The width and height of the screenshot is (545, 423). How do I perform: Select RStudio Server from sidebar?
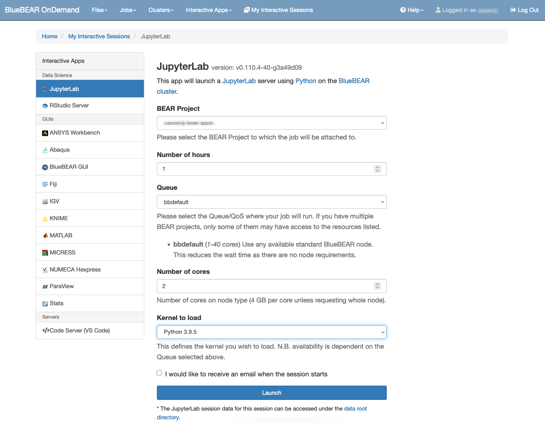click(90, 105)
